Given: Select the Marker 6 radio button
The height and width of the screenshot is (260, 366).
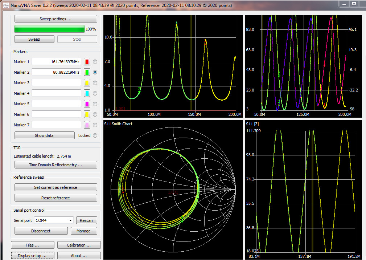Looking at the screenshot, I should pyautogui.click(x=95, y=114).
